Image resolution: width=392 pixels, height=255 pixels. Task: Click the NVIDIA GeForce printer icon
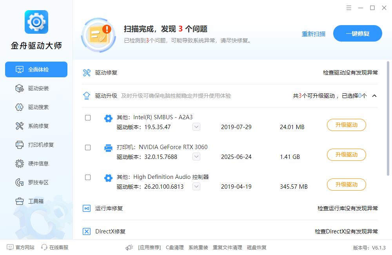coord(108,148)
